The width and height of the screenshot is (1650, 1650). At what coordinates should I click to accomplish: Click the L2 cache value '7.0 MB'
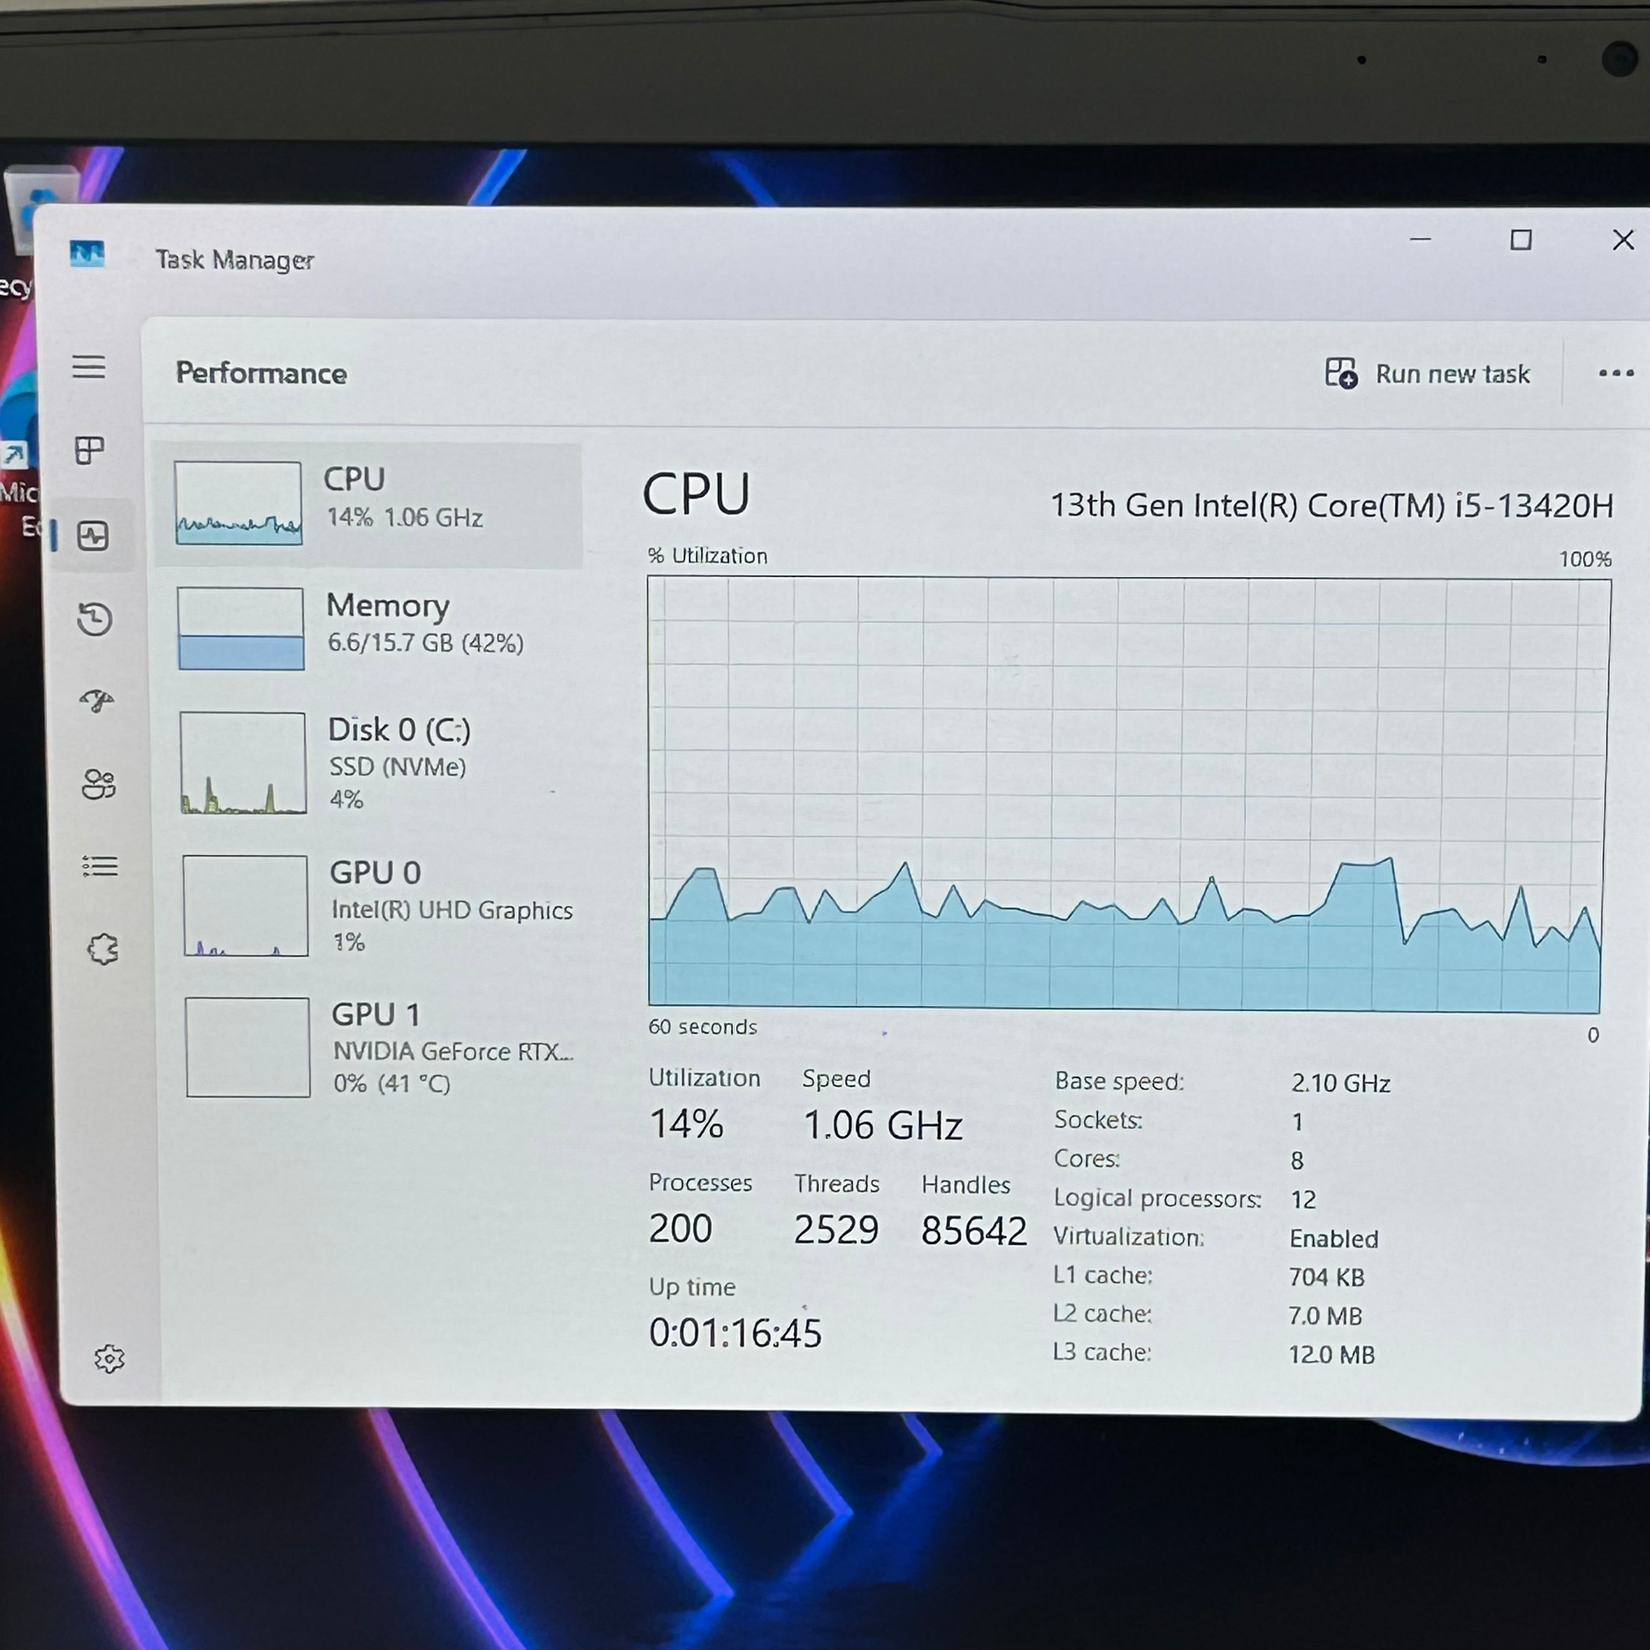coord(1325,1315)
